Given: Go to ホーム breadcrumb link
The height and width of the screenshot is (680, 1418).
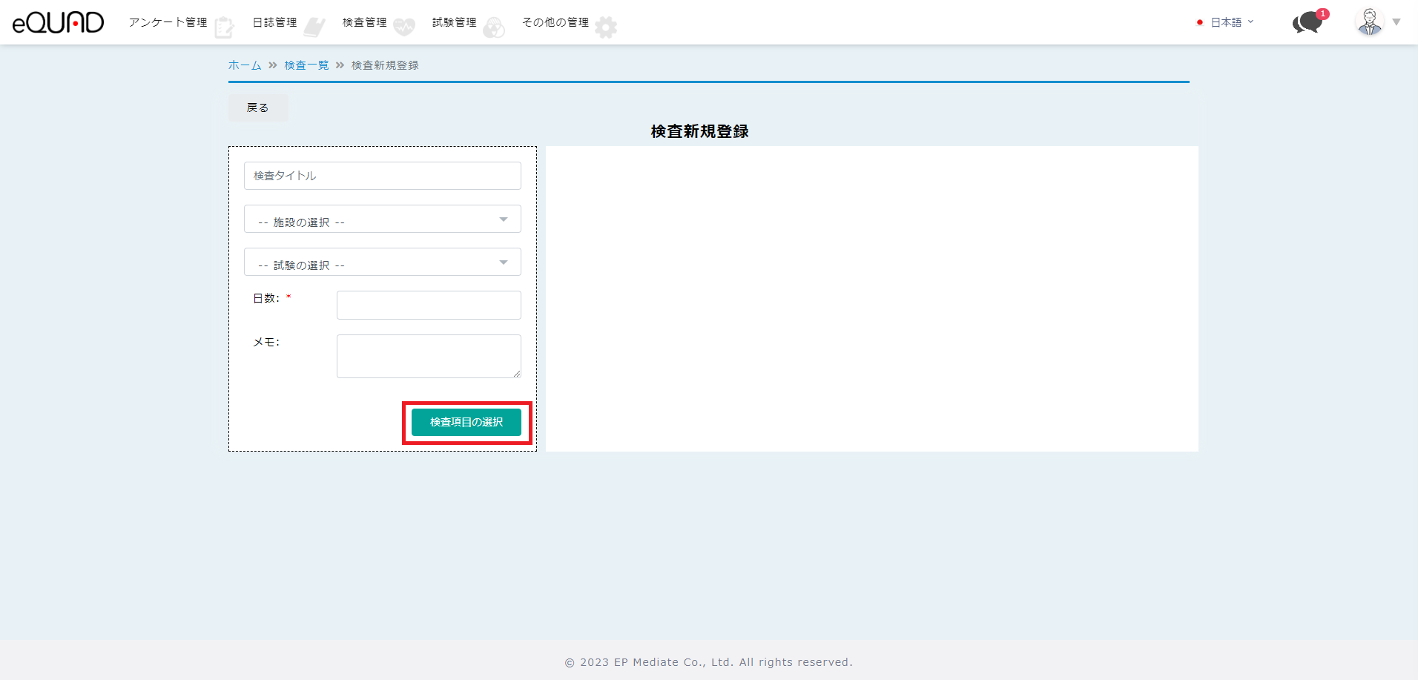Looking at the screenshot, I should tap(245, 65).
